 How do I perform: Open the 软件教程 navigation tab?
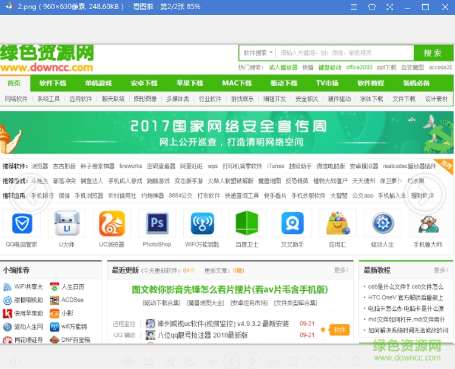[x=371, y=83]
